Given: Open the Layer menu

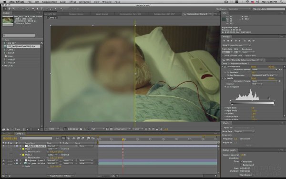Looking at the screenshot, I should 63,2.
